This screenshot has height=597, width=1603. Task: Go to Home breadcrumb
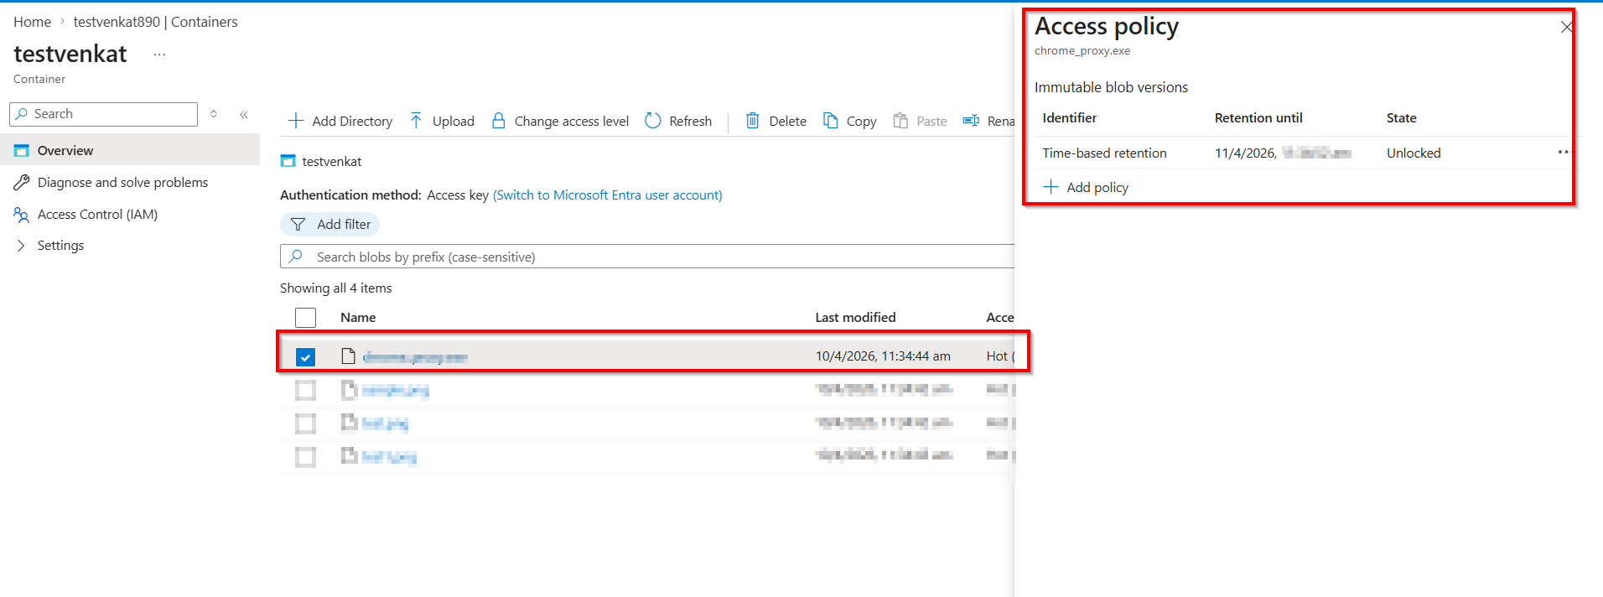point(32,22)
